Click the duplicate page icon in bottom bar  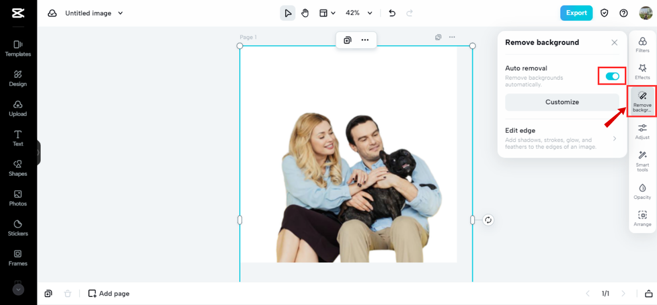pyautogui.click(x=48, y=294)
